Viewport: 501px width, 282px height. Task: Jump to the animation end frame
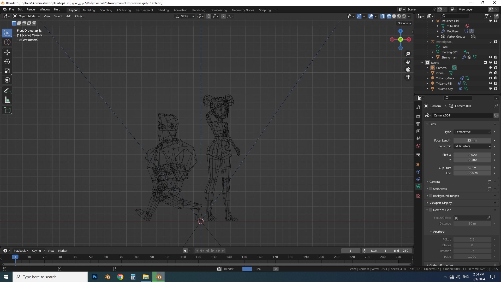pyautogui.click(x=223, y=251)
